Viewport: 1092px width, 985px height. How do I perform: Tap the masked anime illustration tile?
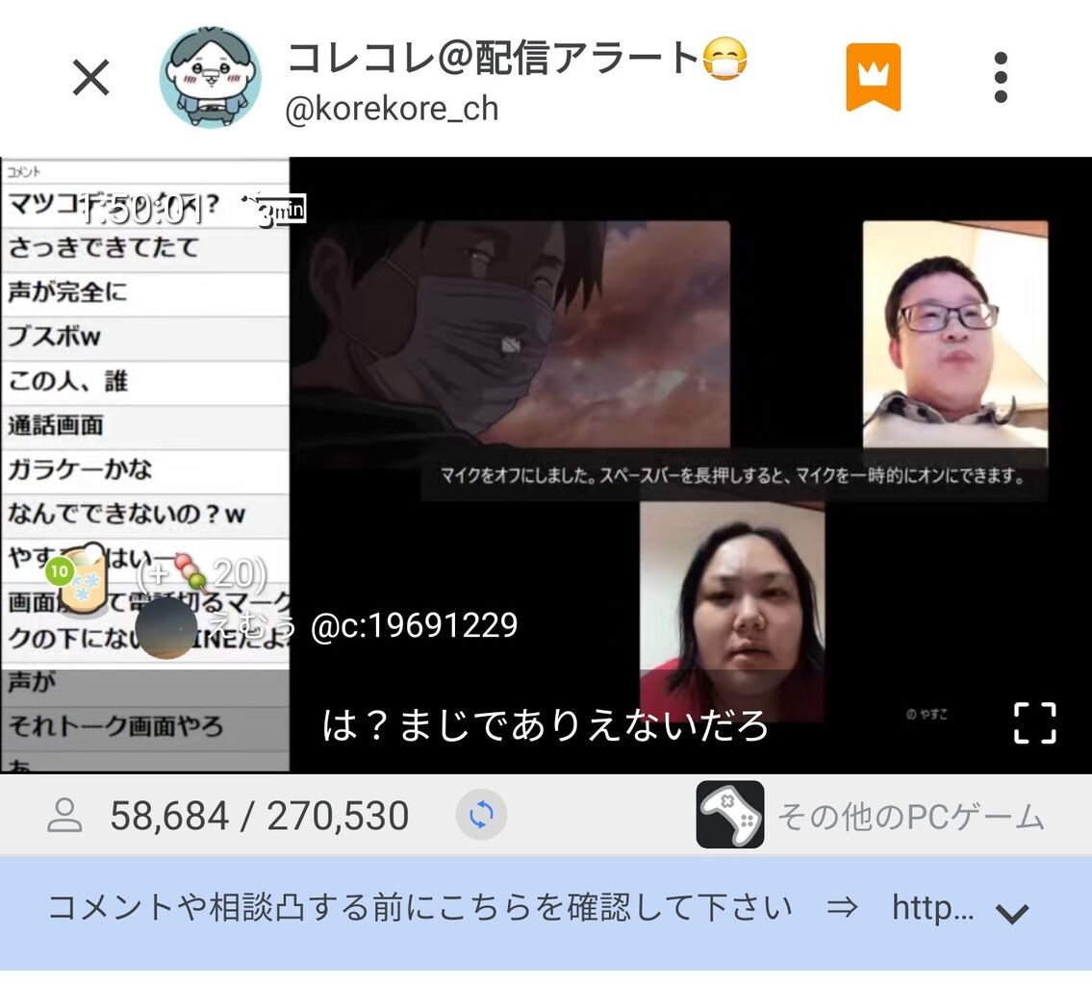pyautogui.click(x=512, y=334)
